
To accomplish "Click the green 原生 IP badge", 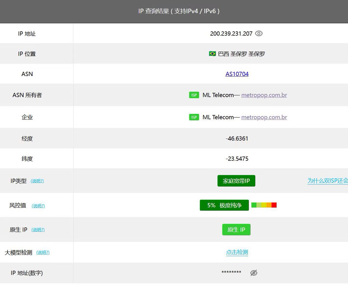I will [236, 230].
